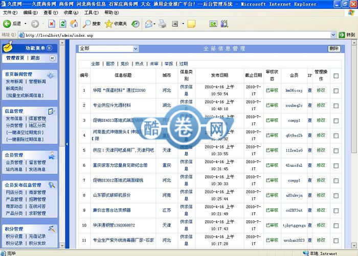Image resolution: width=358 pixels, height=256 pixels.
Task: Click the Mail envelope icon
Action: (x=149, y=23)
